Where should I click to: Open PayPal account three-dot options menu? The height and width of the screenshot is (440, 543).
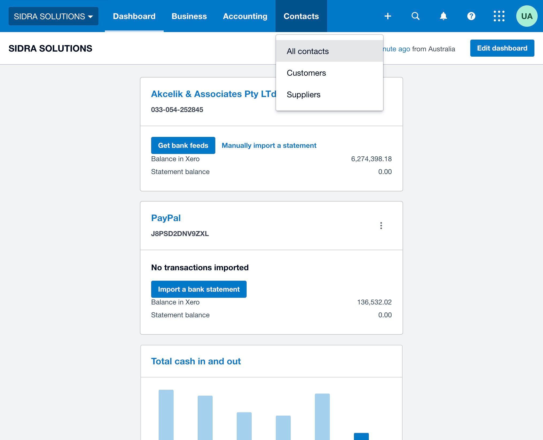tap(381, 226)
